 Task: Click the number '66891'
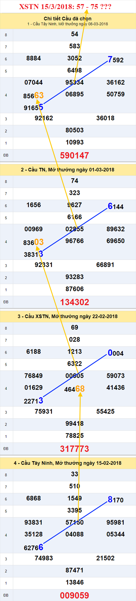tap(105, 265)
